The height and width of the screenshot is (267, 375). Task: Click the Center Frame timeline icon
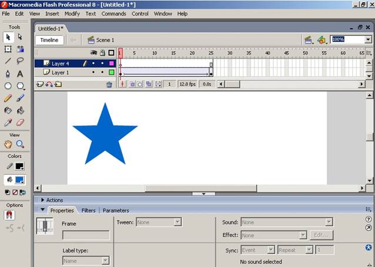click(123, 84)
